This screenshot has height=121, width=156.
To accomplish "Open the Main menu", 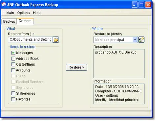I will (x=10, y=13).
